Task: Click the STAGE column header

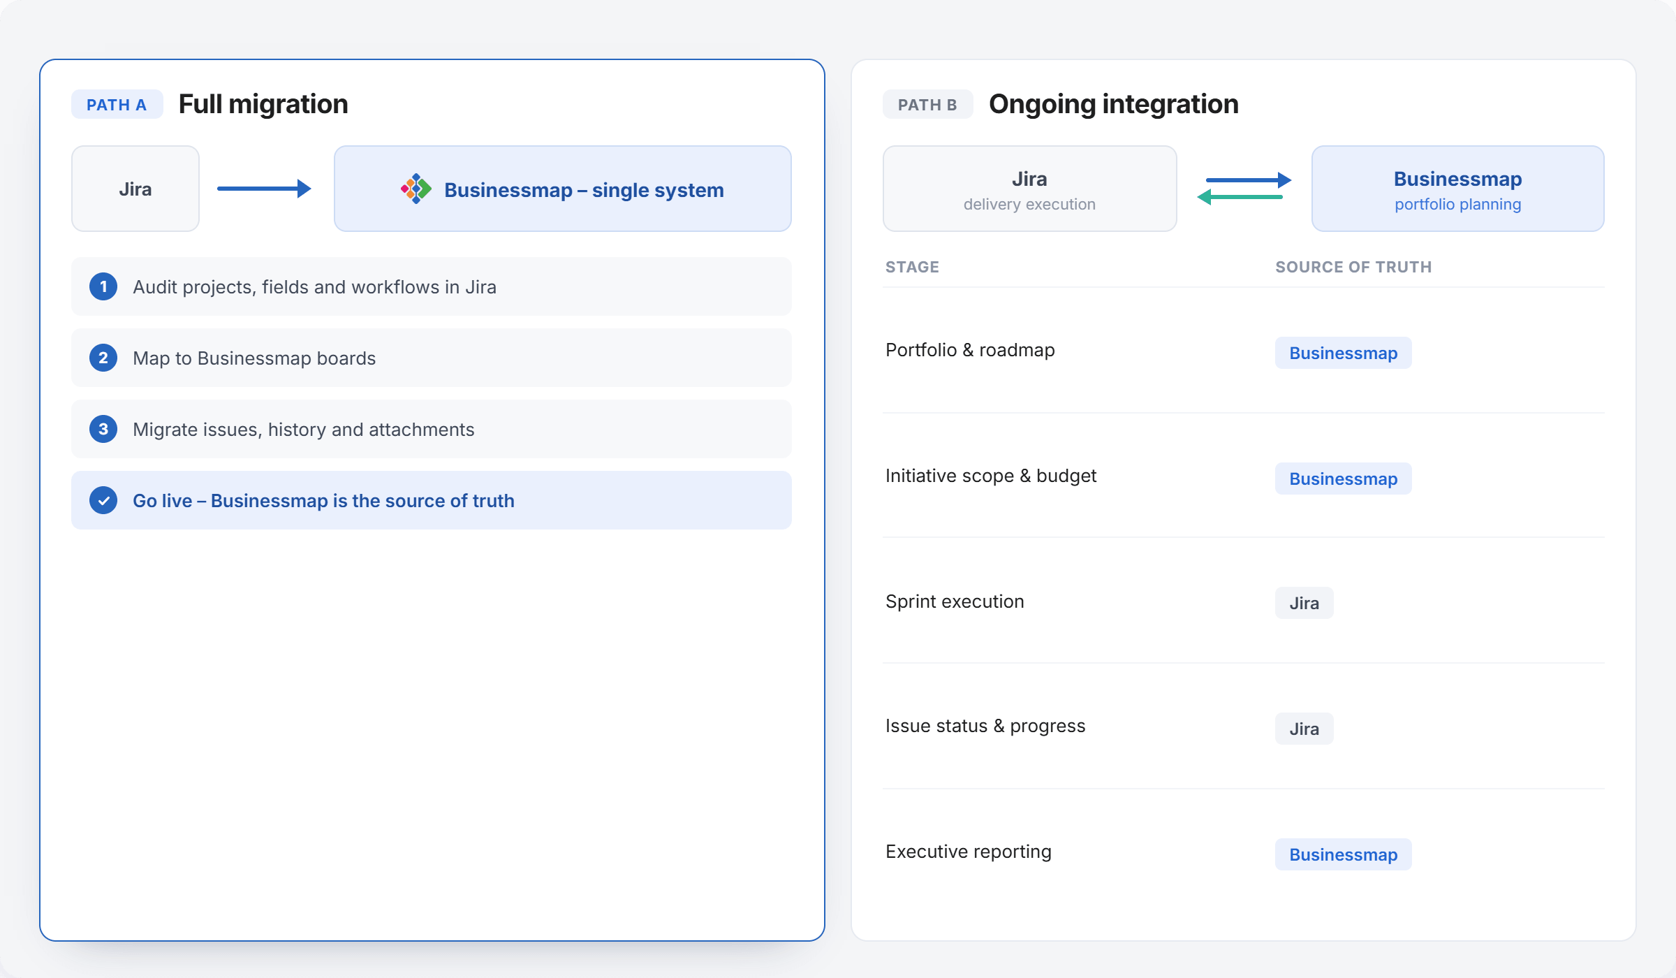Action: point(912,267)
